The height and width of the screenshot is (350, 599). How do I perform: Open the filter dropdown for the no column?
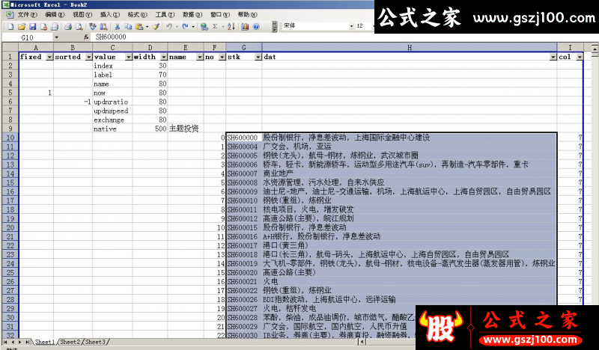(x=222, y=57)
